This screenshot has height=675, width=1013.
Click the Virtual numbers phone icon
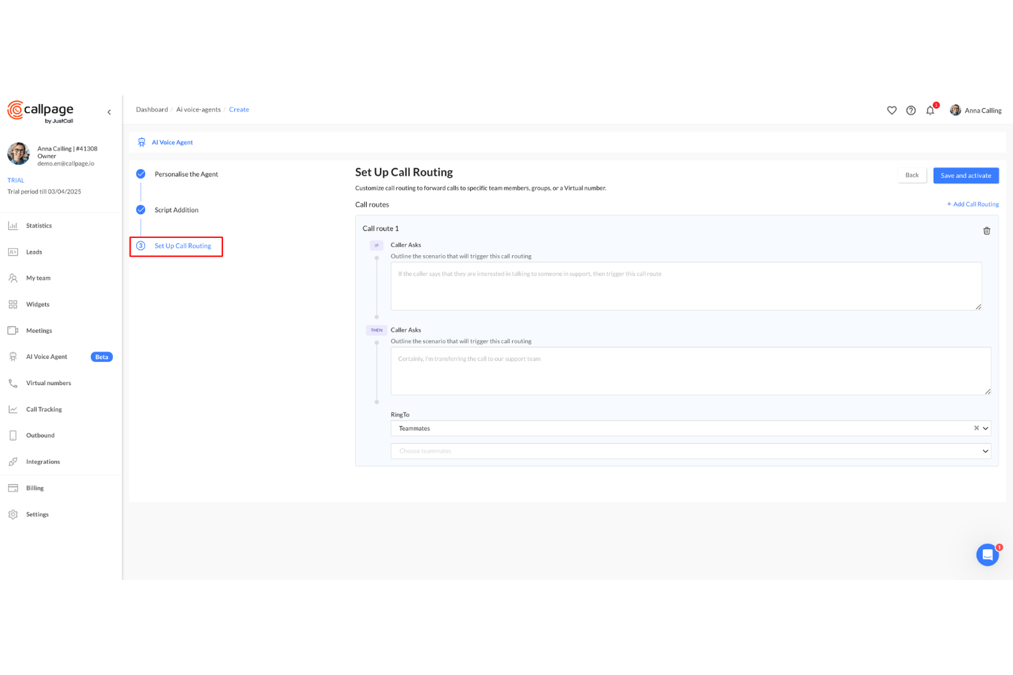tap(13, 383)
